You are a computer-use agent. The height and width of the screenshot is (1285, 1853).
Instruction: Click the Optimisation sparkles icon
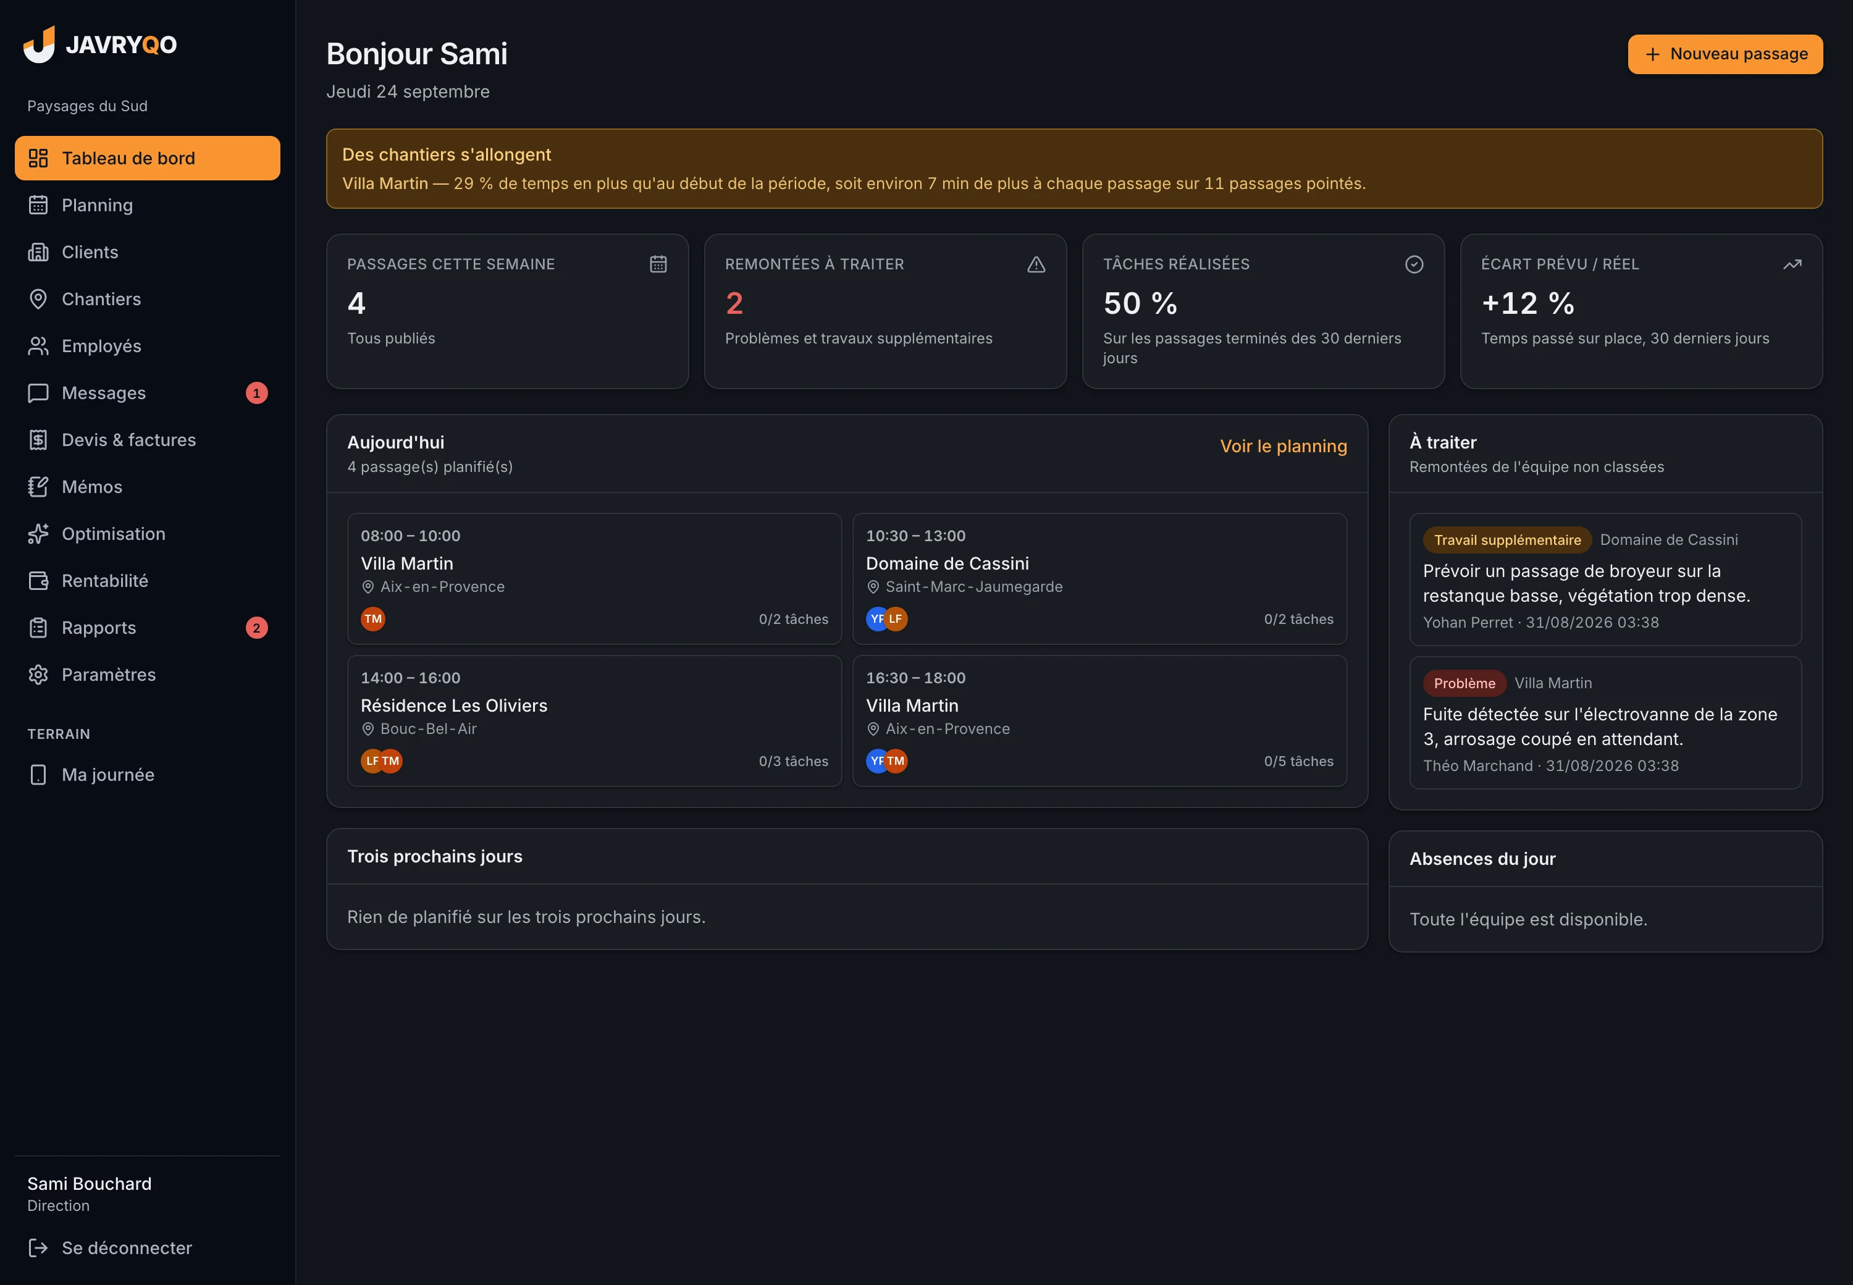tap(38, 534)
